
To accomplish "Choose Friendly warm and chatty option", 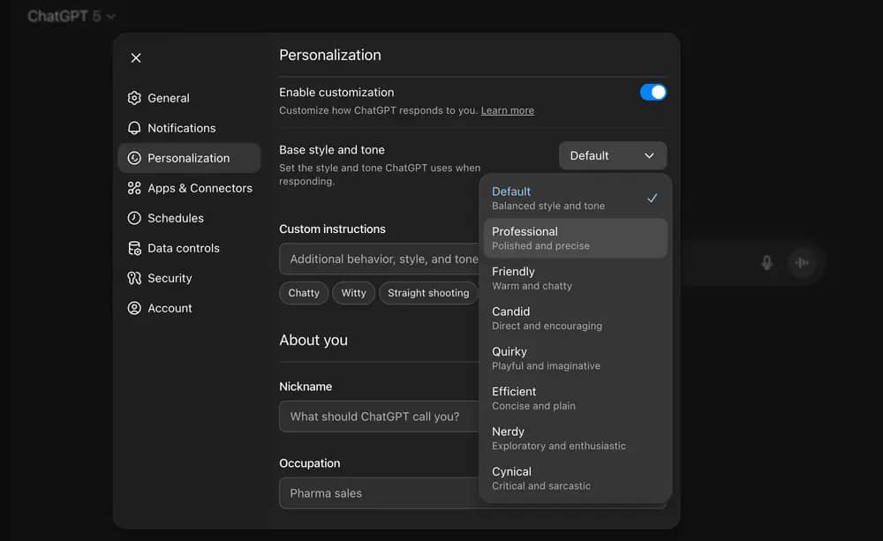I will pos(575,278).
